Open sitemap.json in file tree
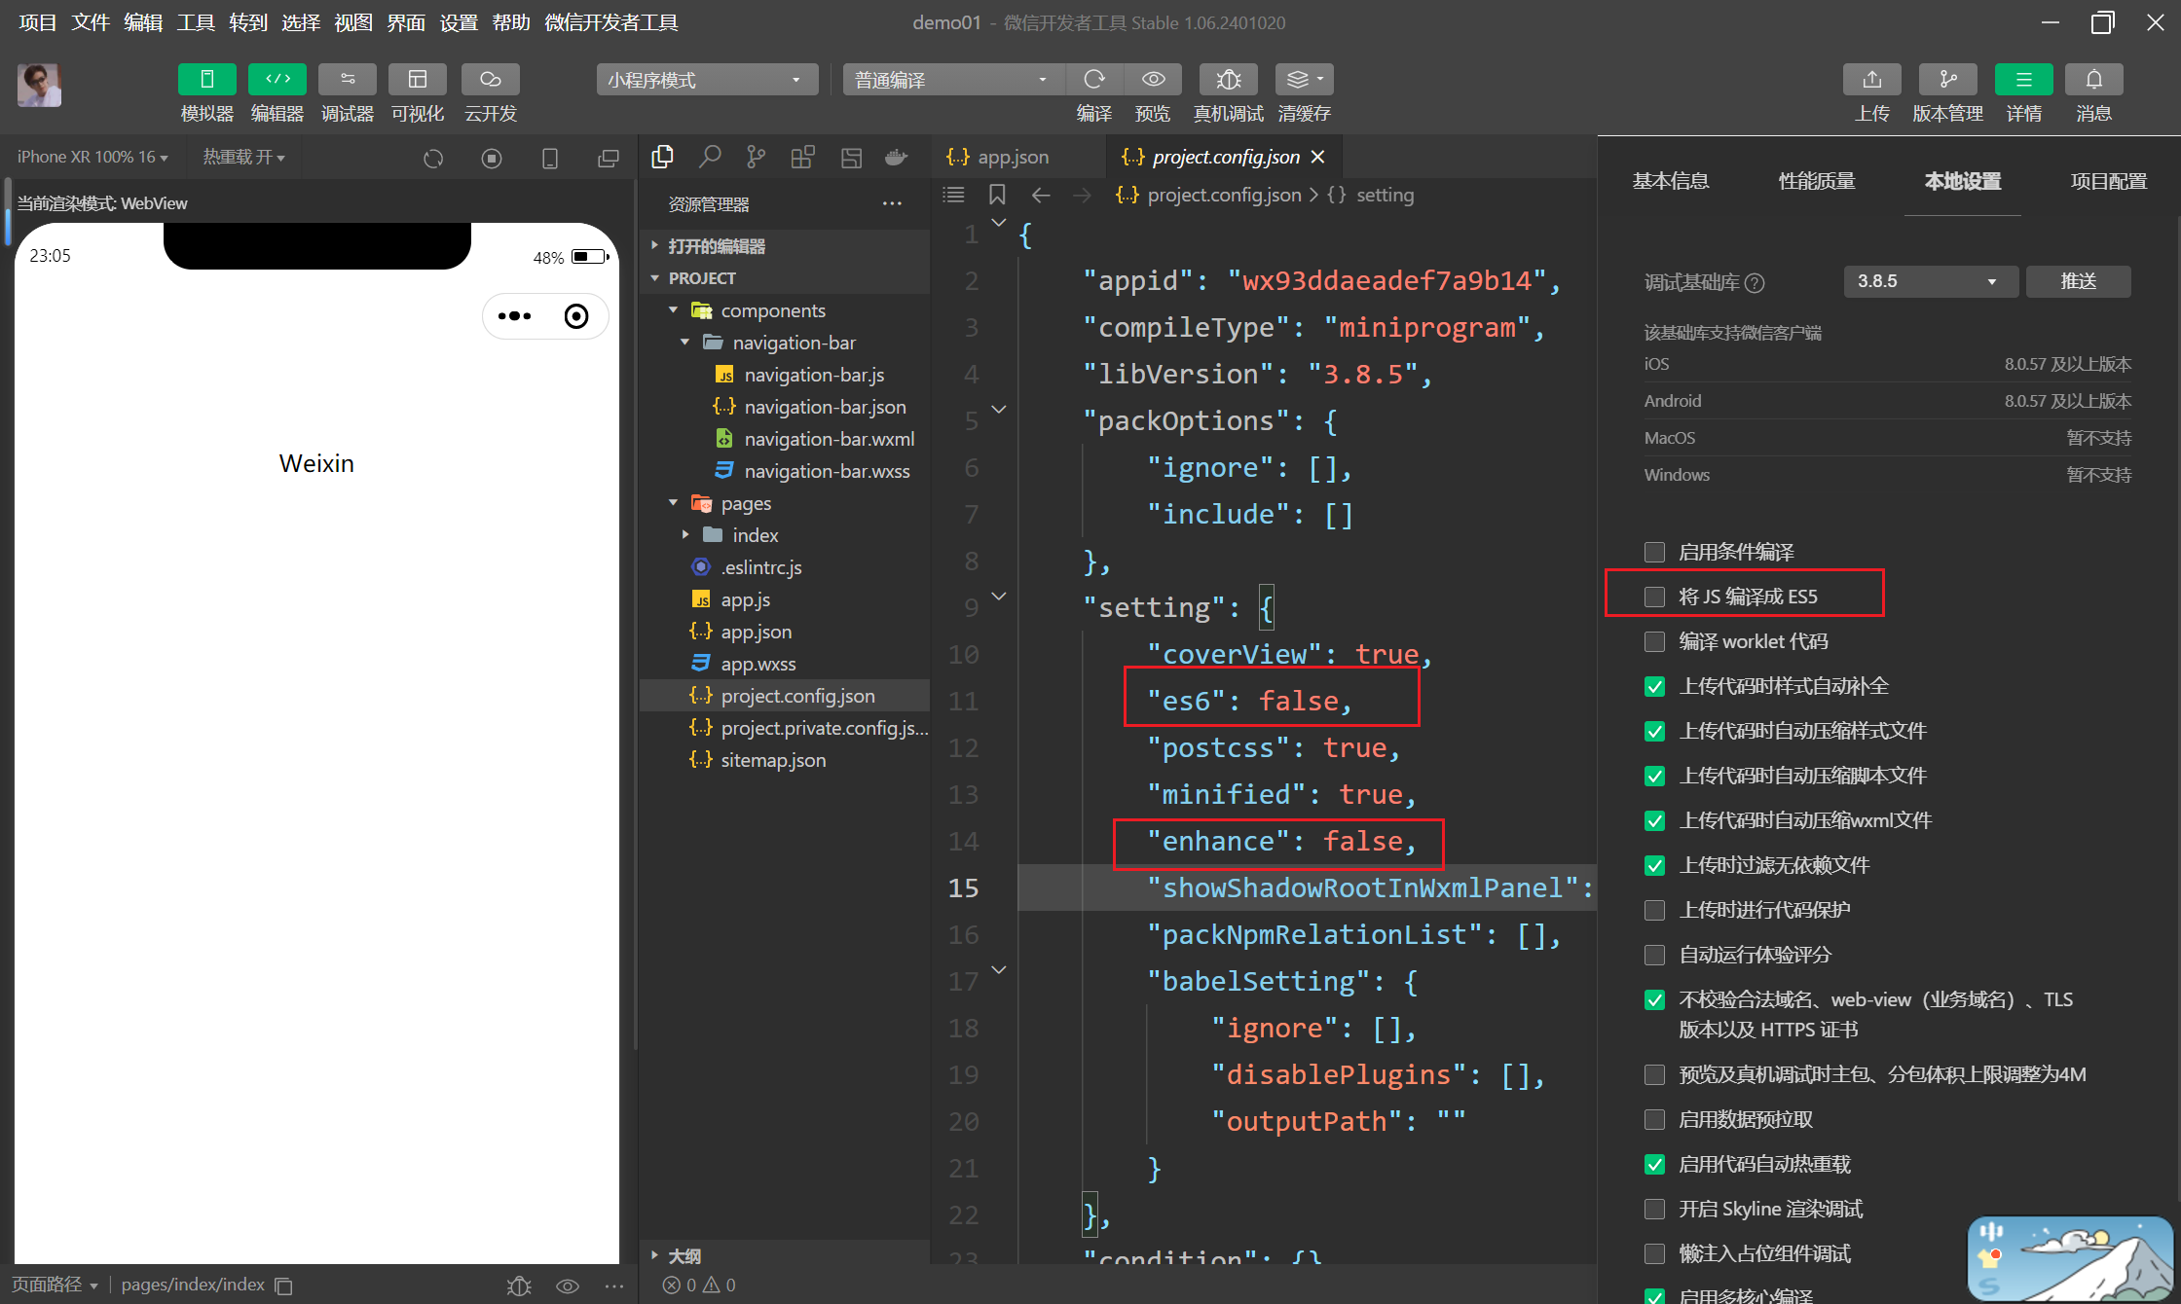Image resolution: width=2181 pixels, height=1304 pixels. (x=772, y=760)
